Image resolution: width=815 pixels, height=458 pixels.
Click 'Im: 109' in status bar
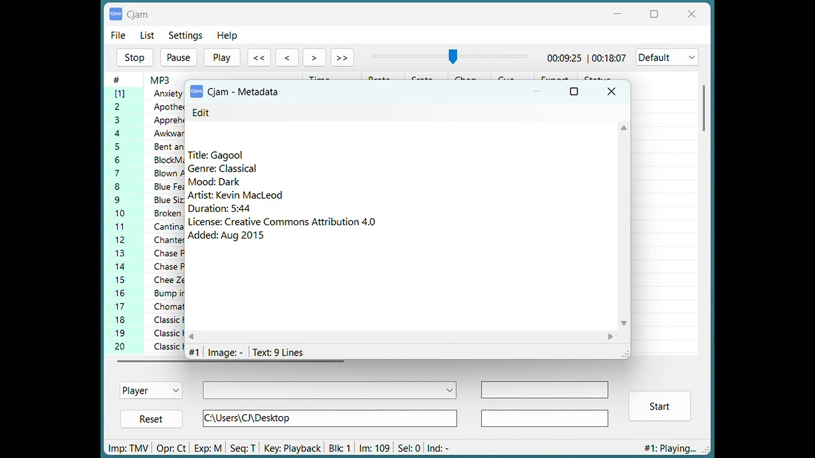point(374,448)
